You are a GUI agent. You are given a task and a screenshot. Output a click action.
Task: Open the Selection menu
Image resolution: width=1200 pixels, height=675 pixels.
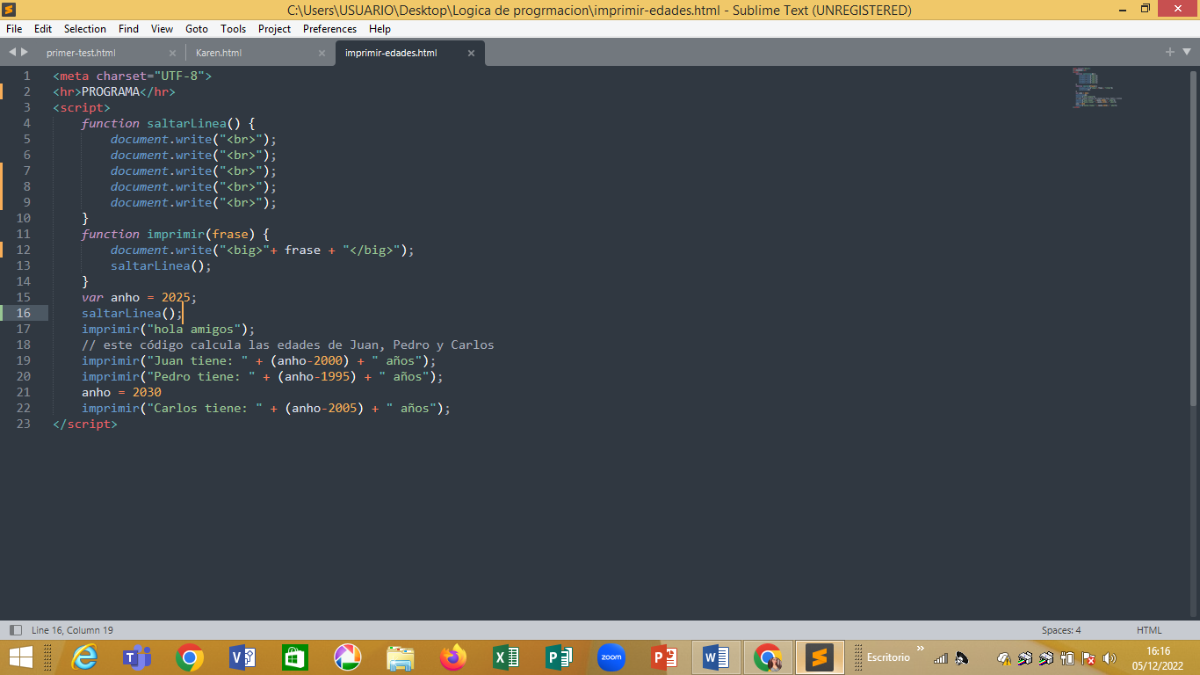[85, 29]
